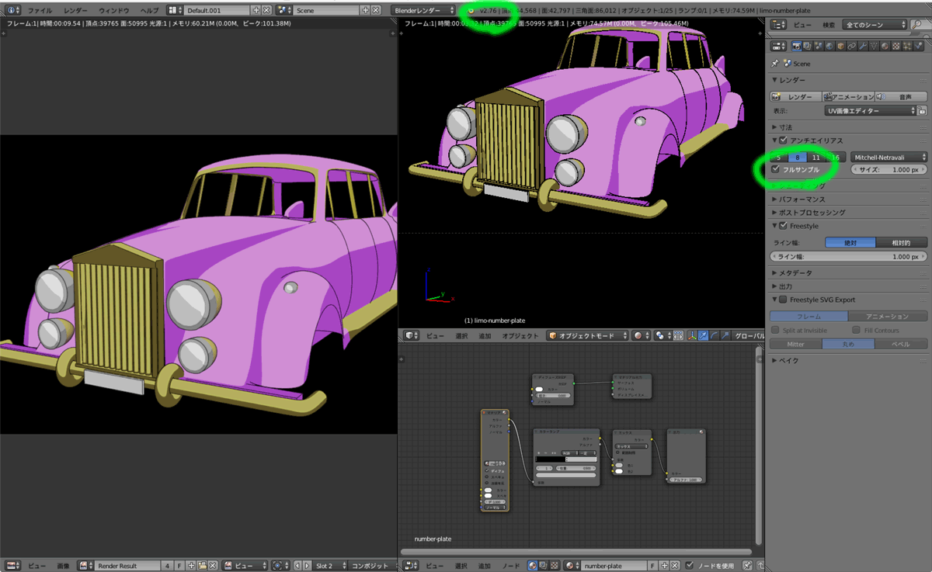Select anti-aliasing sample count 11
The height and width of the screenshot is (572, 932).
816,157
